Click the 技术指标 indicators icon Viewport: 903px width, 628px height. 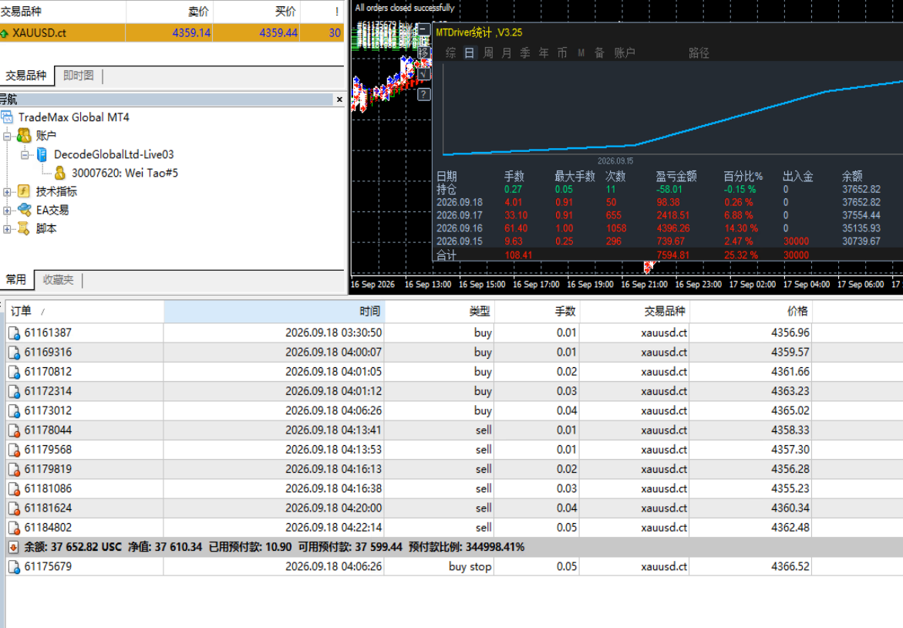click(24, 191)
